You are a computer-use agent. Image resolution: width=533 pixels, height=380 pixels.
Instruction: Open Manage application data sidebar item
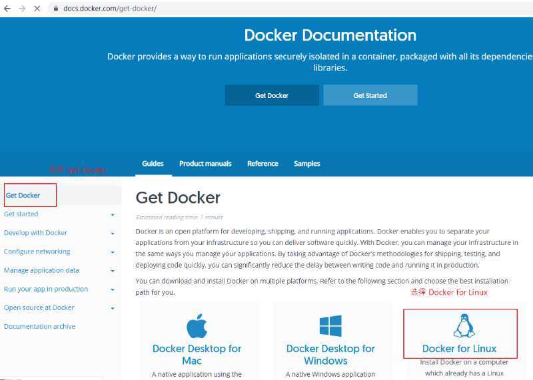point(41,270)
